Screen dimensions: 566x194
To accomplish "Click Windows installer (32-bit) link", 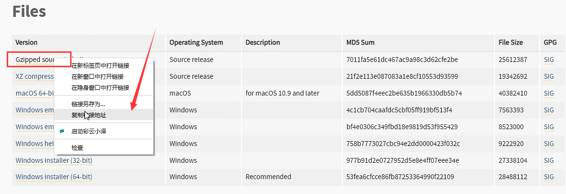I will tap(54, 160).
